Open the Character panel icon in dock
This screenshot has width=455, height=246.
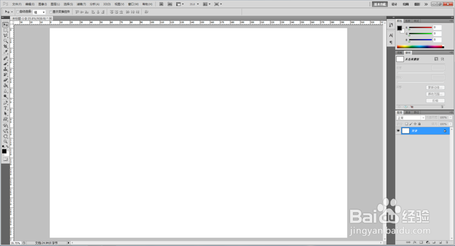[391, 35]
